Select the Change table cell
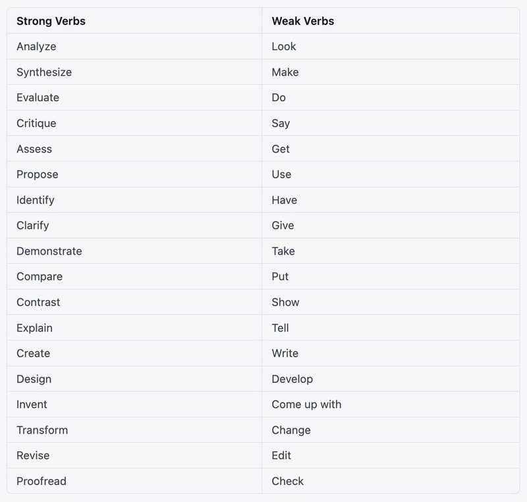This screenshot has height=502, width=527. [x=291, y=430]
